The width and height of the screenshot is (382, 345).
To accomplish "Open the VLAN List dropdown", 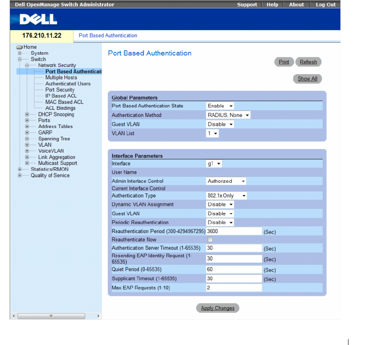I will click(213, 134).
